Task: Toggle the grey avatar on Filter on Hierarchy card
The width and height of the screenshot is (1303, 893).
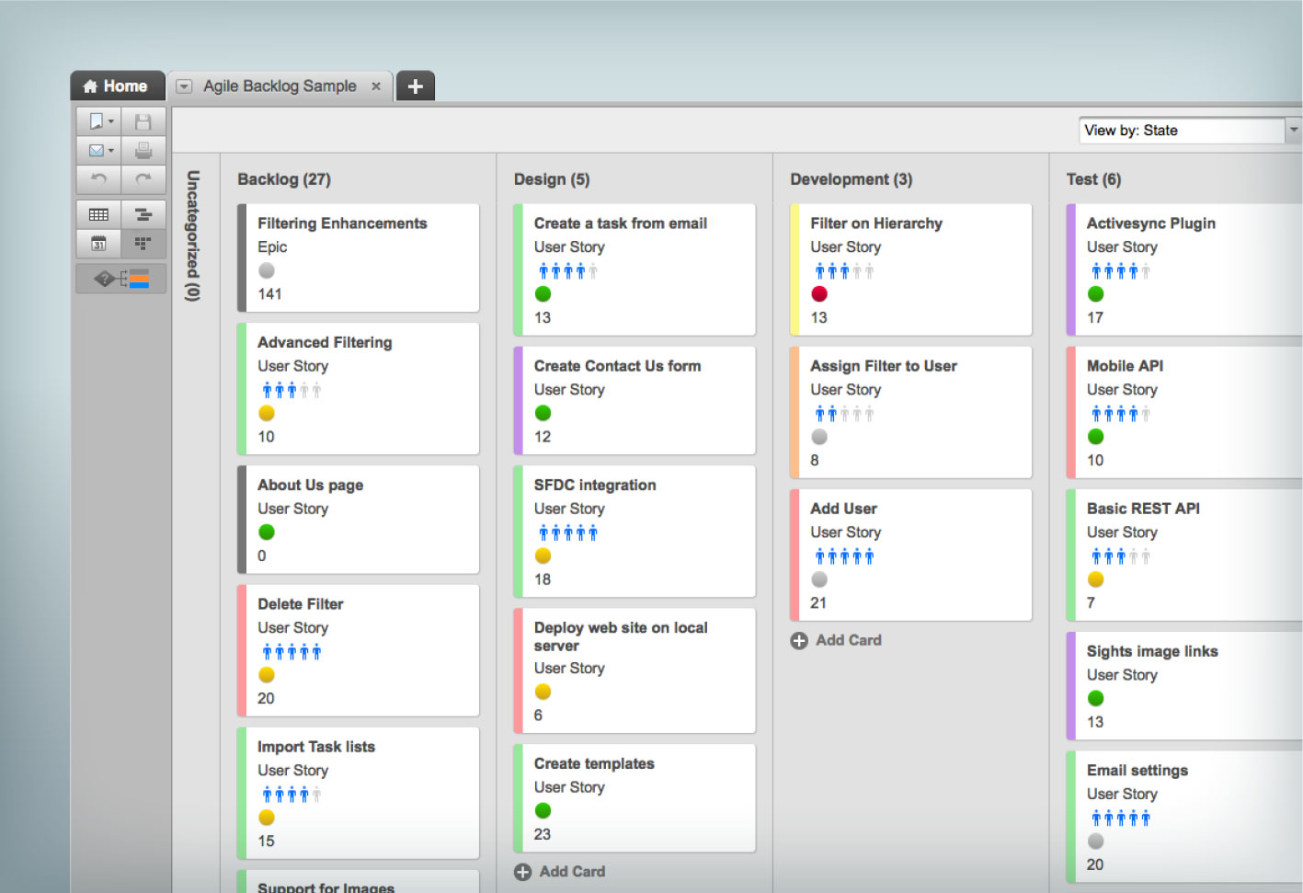Action: pyautogui.click(x=859, y=270)
